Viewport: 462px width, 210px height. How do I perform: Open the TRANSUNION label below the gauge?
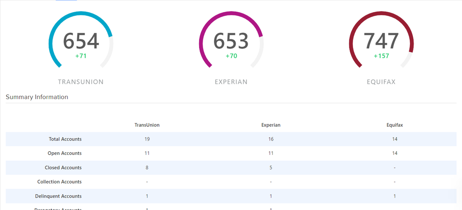coord(81,82)
